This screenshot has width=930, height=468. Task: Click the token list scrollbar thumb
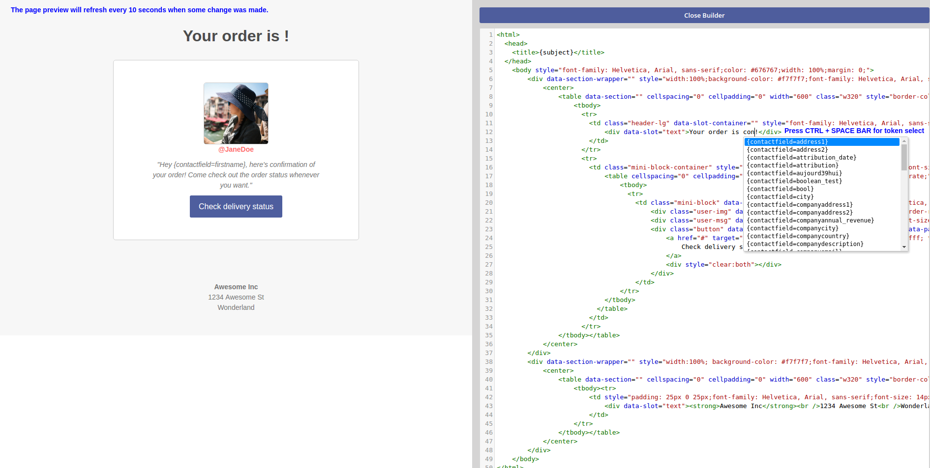pyautogui.click(x=904, y=157)
